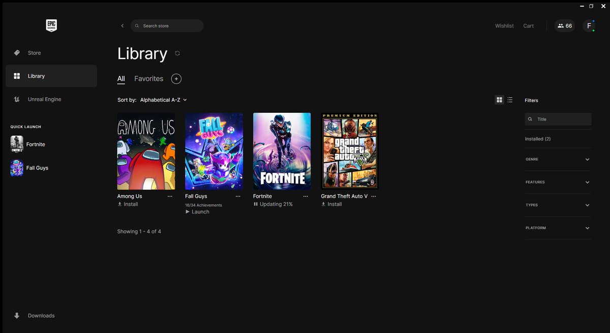Click the Fall Guys title under its cover
Screen dimensions: 610x333
(196, 196)
